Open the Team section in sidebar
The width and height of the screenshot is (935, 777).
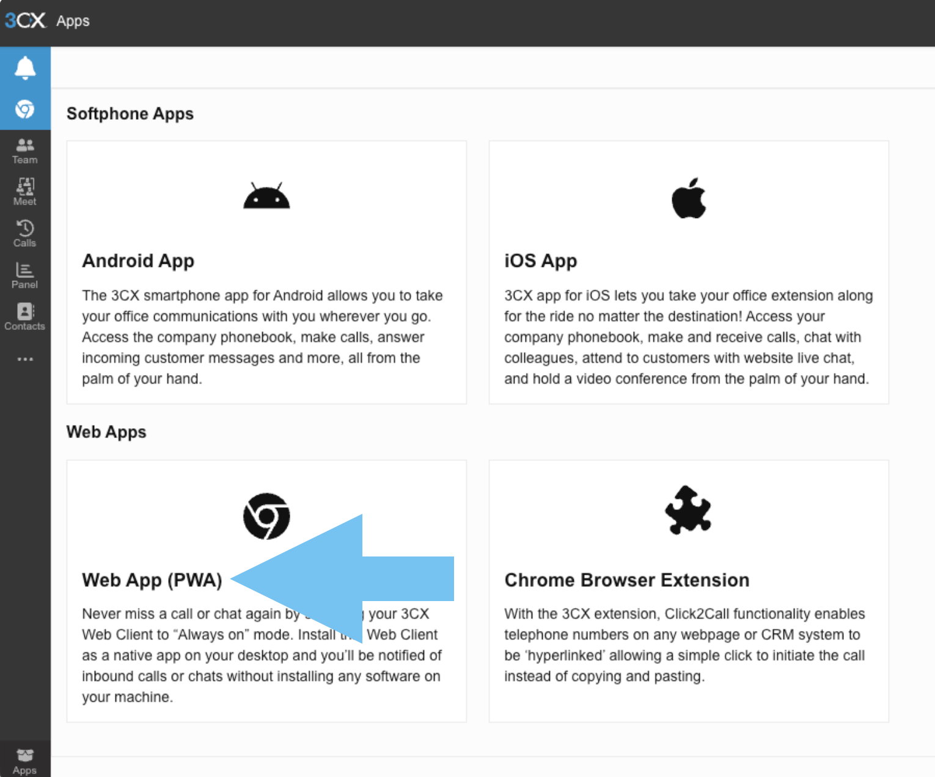coord(25,150)
